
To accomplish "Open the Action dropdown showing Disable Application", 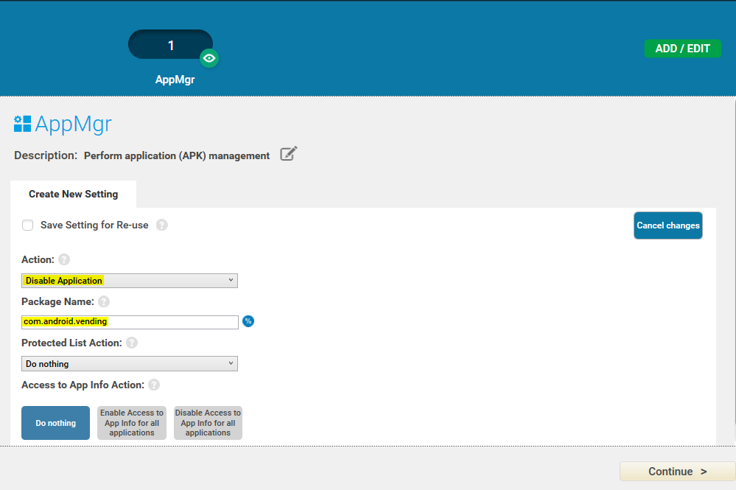I will coord(130,281).
